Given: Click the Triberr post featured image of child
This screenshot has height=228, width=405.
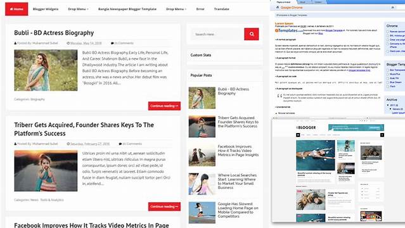Looking at the screenshot, I should (x=46, y=171).
